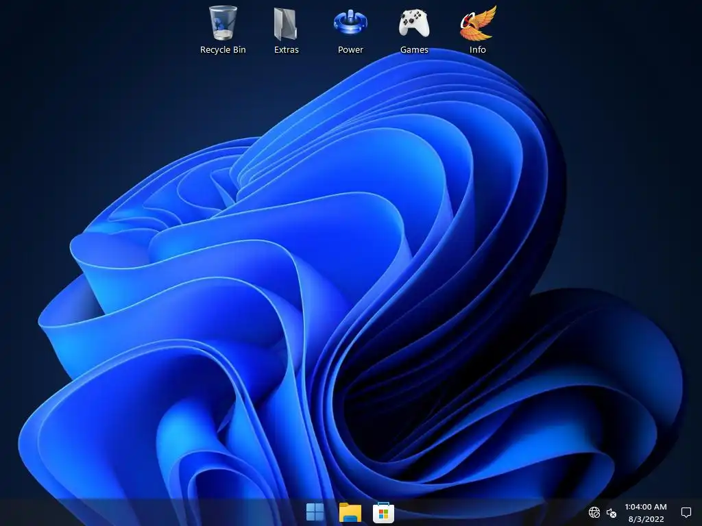This screenshot has width=702, height=526.
Task: Launch File Explorer from taskbar
Action: click(x=350, y=512)
